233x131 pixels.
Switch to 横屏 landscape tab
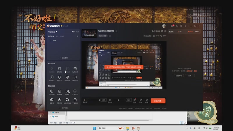point(73,32)
